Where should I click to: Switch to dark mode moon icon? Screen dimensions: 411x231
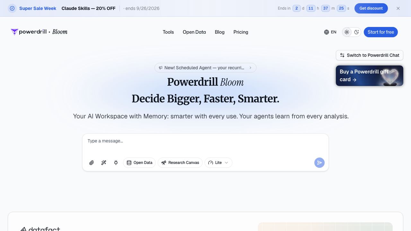pyautogui.click(x=356, y=32)
